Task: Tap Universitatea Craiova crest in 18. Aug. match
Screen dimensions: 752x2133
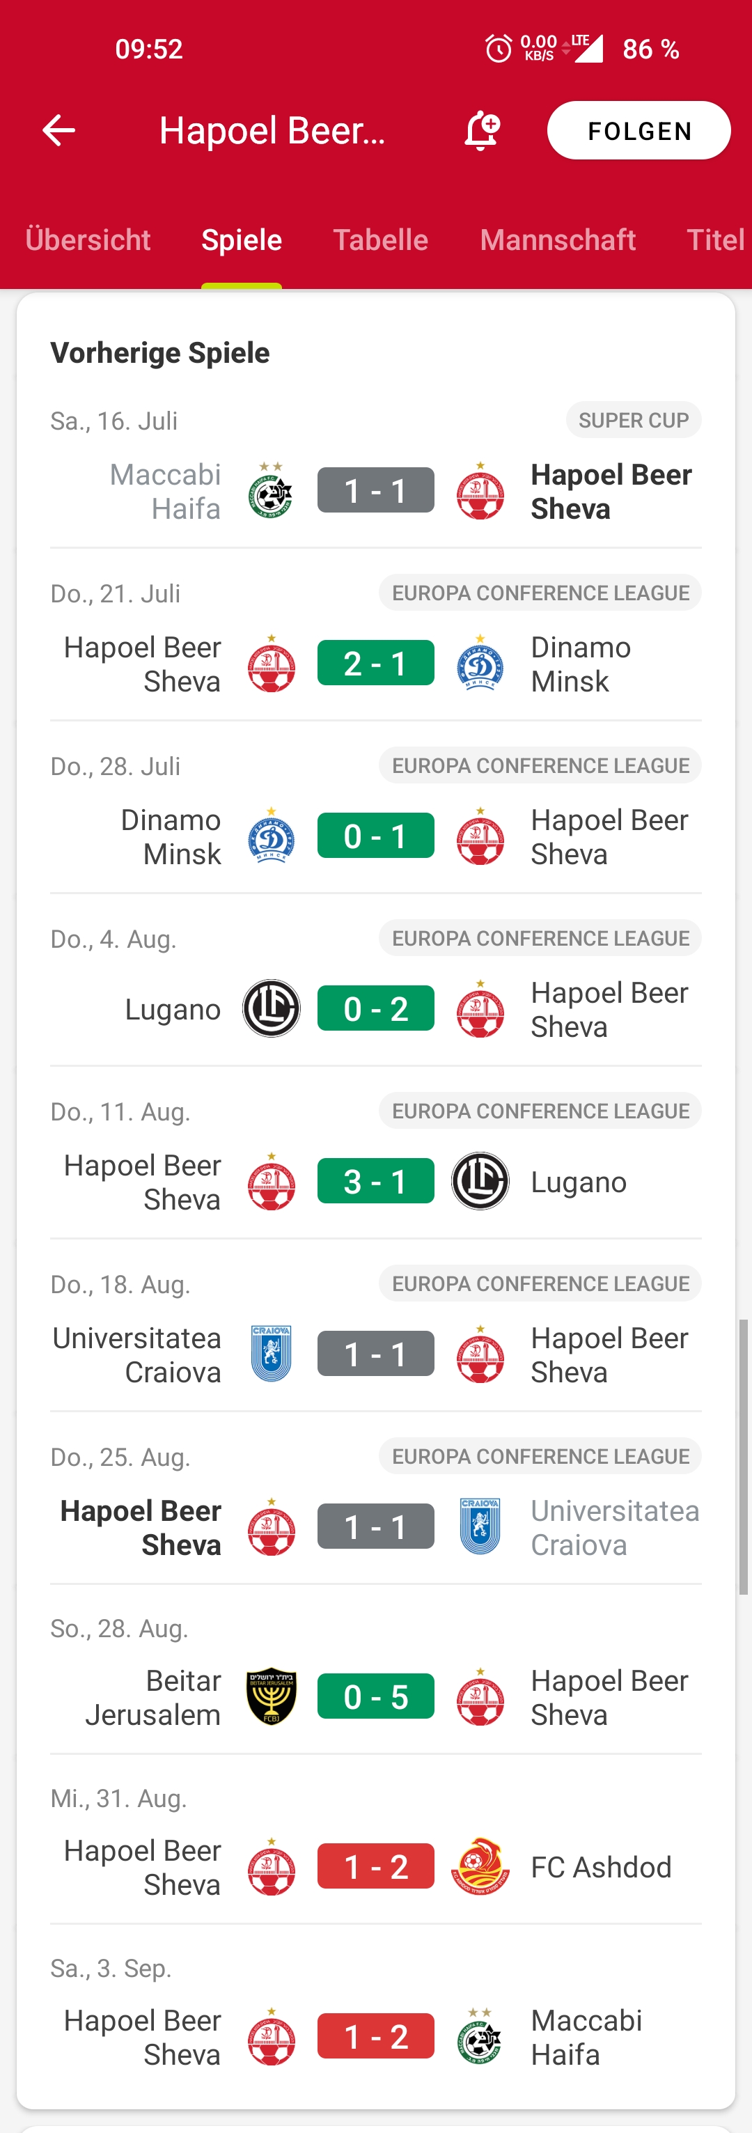Action: click(271, 1354)
